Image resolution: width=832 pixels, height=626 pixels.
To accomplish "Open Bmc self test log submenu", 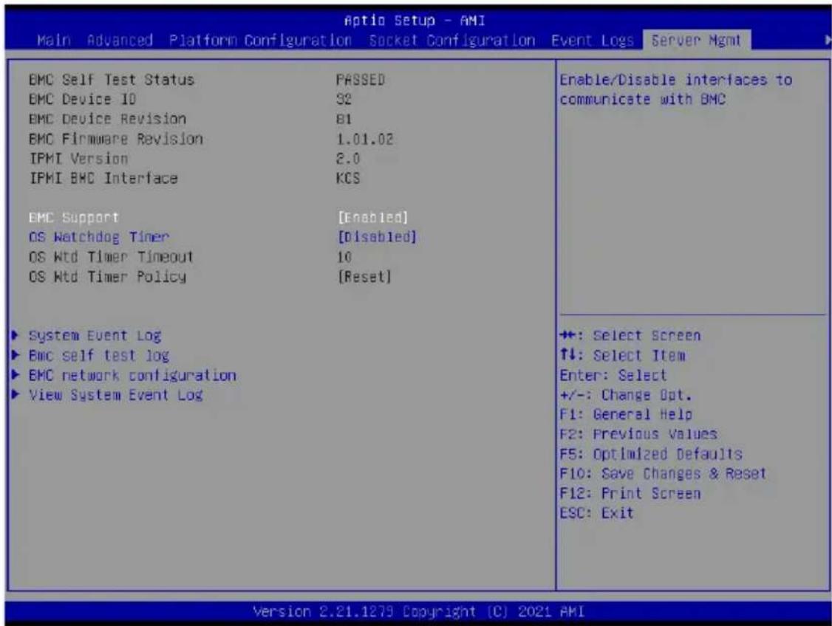I will coord(99,356).
